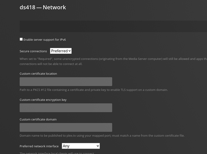Click the arrow on the "Any" combo box
Viewport: 207px width, 154px height.
click(97, 146)
